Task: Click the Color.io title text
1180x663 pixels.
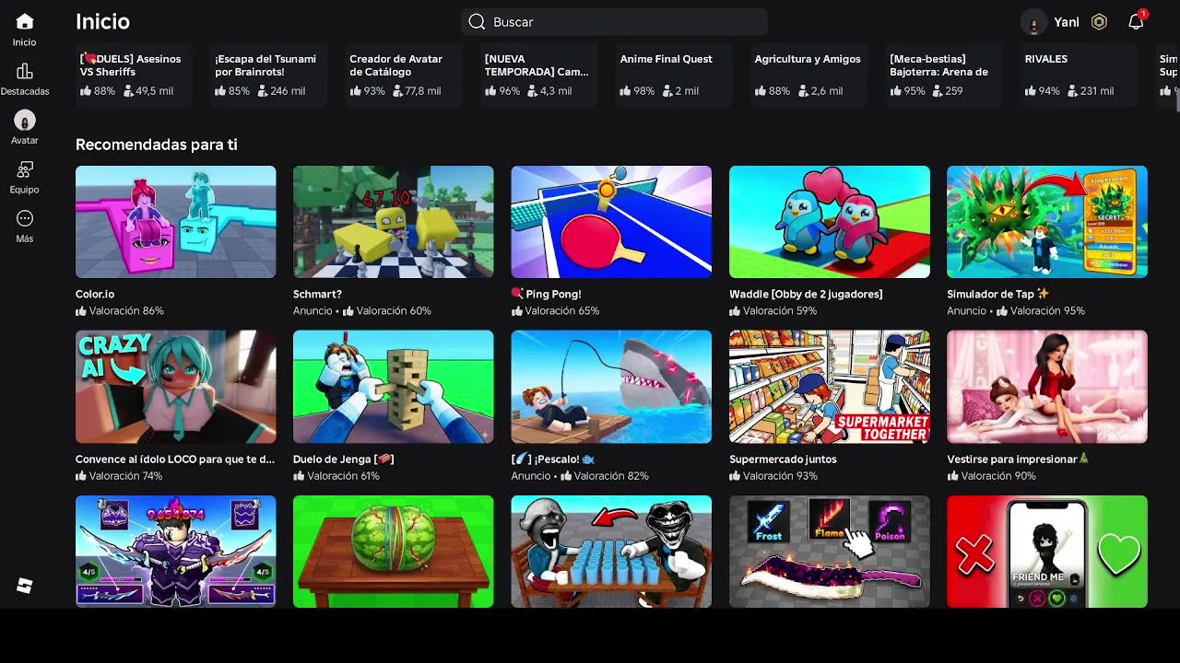Action: tap(95, 294)
